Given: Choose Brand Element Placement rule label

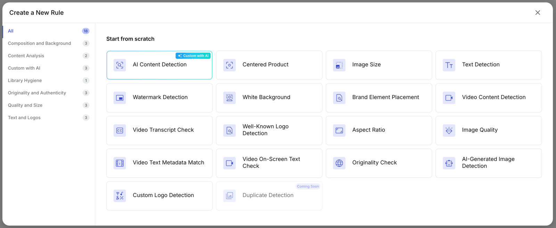Looking at the screenshot, I should [x=386, y=97].
